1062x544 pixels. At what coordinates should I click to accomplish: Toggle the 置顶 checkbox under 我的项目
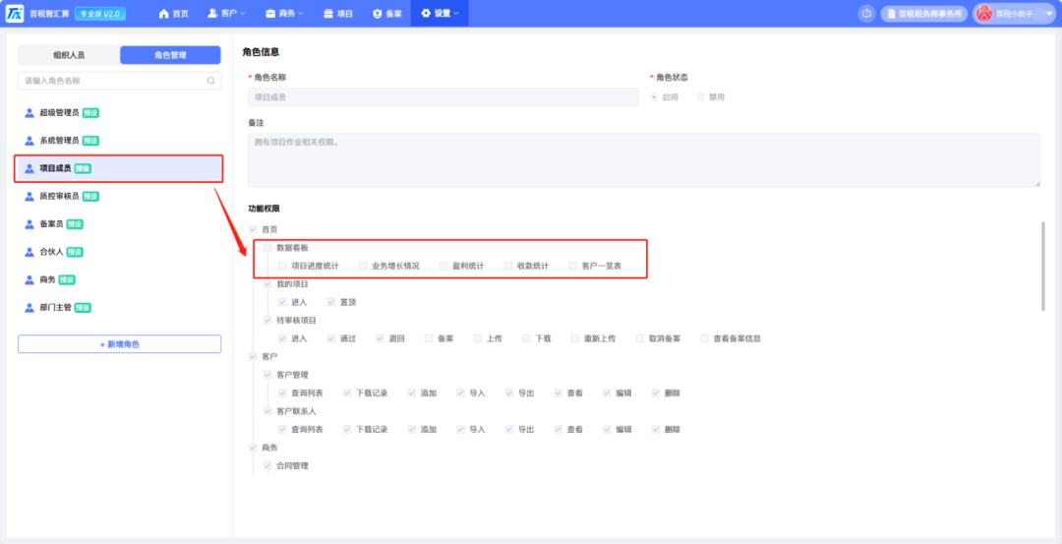[x=331, y=302]
